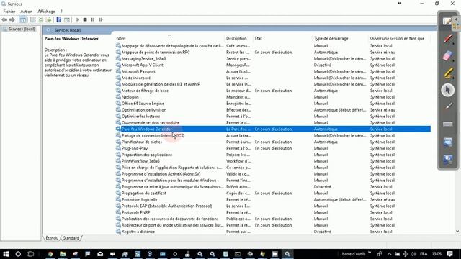Screen dimensions: 461x259
Task: Switch to the Étendu tab
Action: (52, 238)
